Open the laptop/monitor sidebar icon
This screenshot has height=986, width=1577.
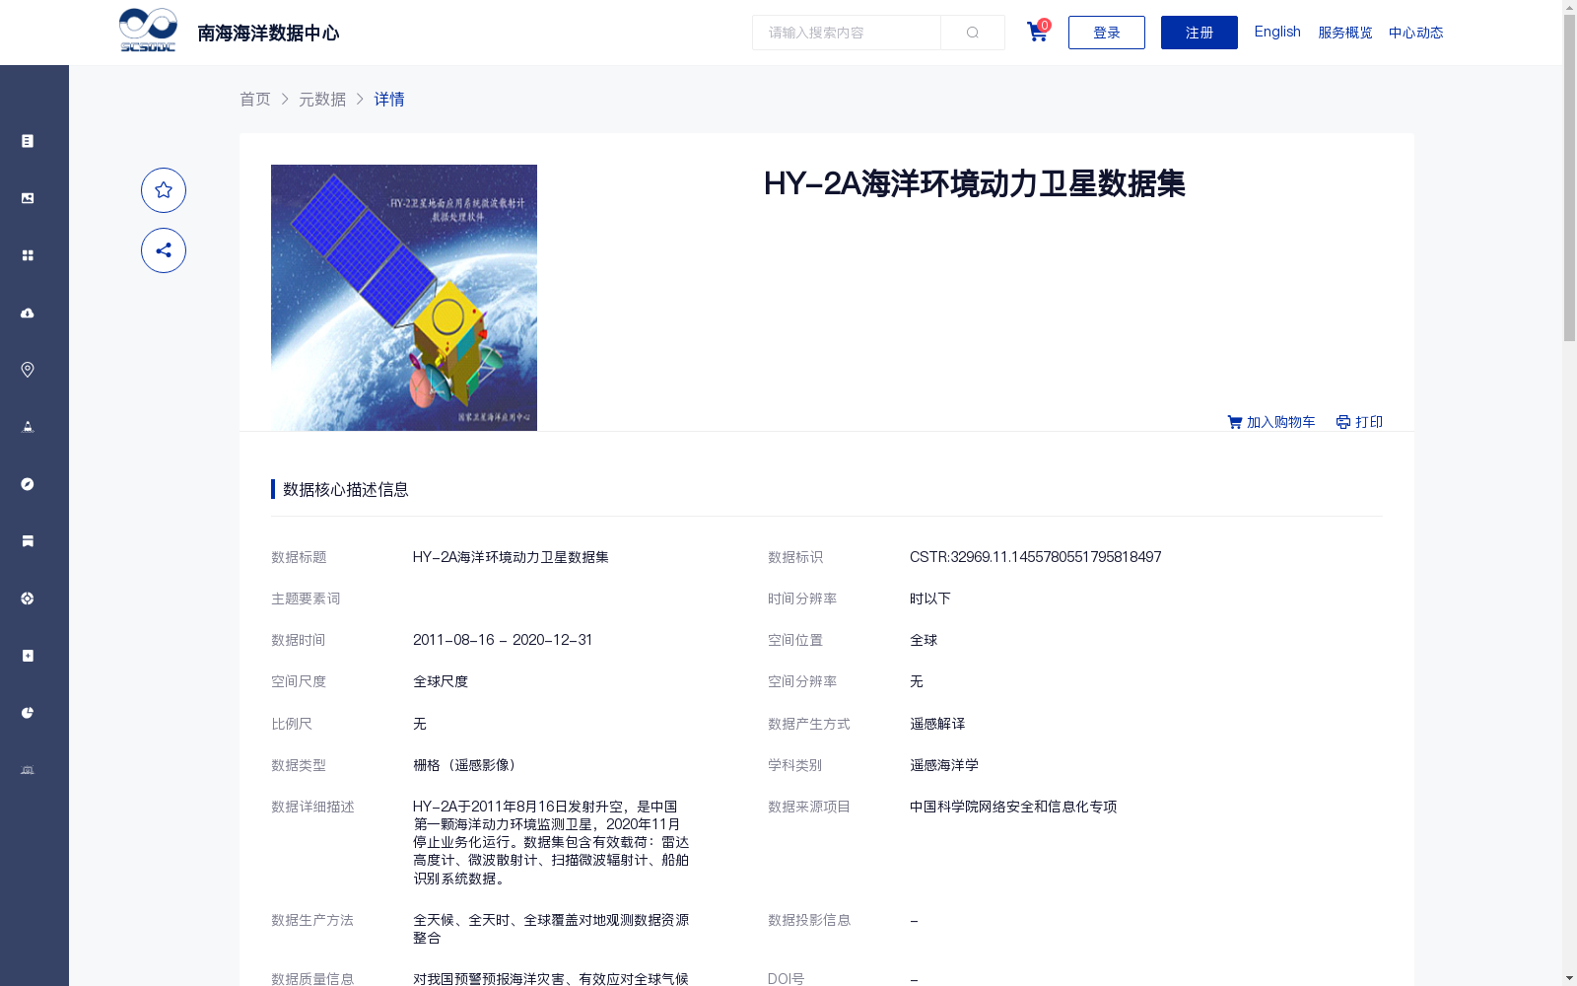pyautogui.click(x=28, y=770)
